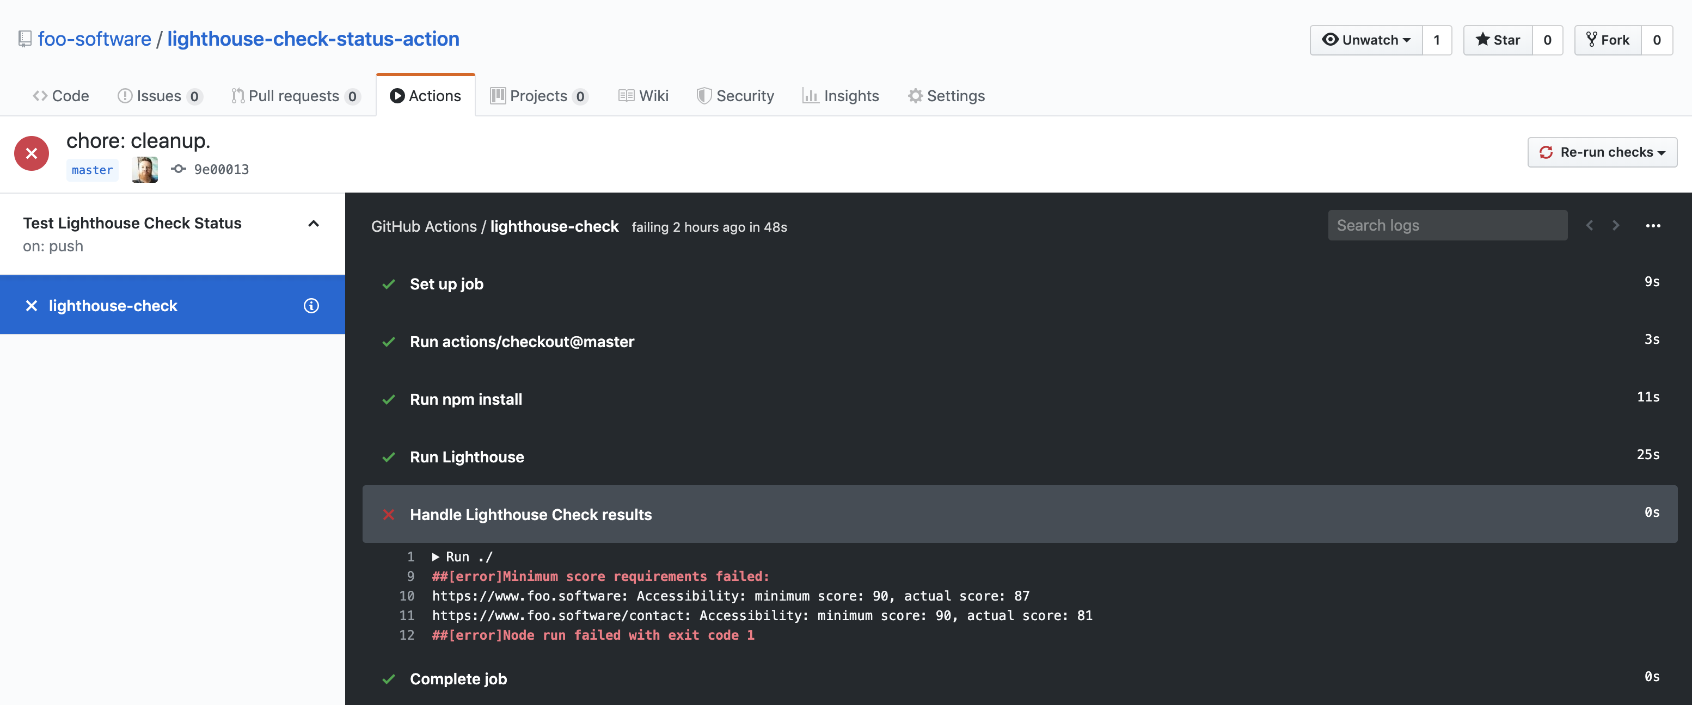Viewport: 1692px width, 705px height.
Task: Click the commit hash 9e00013
Action: [x=221, y=168]
